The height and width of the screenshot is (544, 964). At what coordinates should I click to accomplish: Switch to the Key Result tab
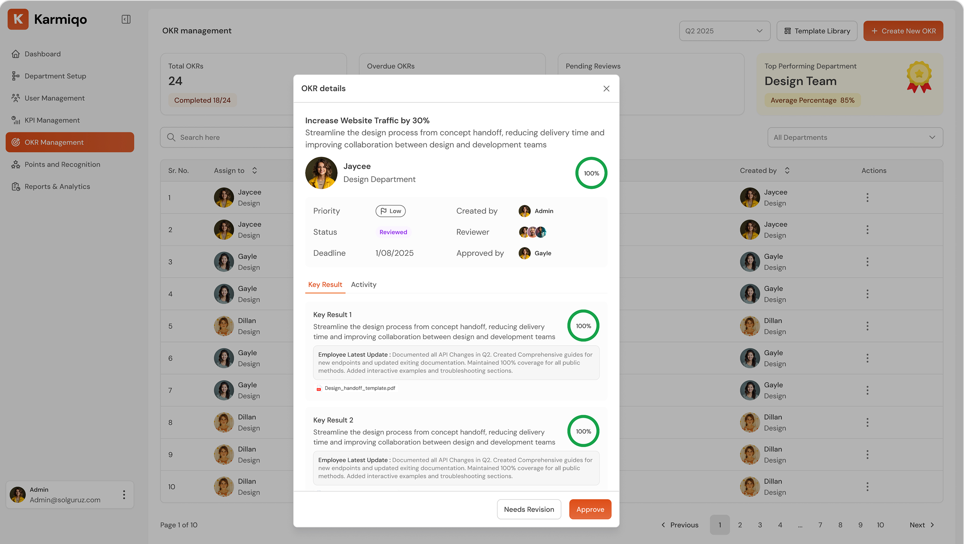[x=325, y=284]
